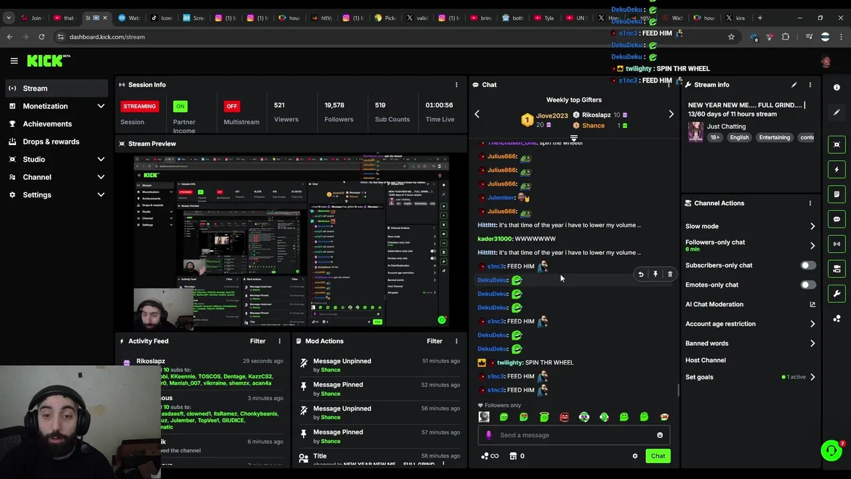The image size is (851, 479).
Task: Click the STREAMING status badge
Action: tap(140, 106)
